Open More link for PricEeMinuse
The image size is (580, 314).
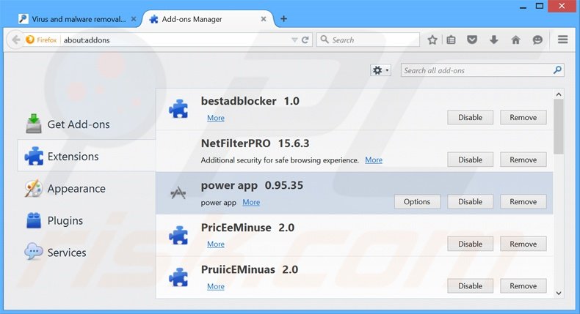tap(216, 244)
